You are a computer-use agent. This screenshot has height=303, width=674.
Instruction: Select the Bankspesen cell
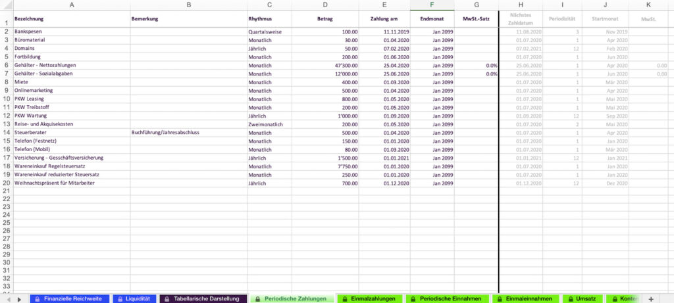(71, 32)
